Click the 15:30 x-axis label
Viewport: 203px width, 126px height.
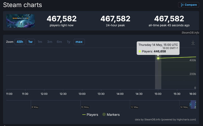coord(177,94)
